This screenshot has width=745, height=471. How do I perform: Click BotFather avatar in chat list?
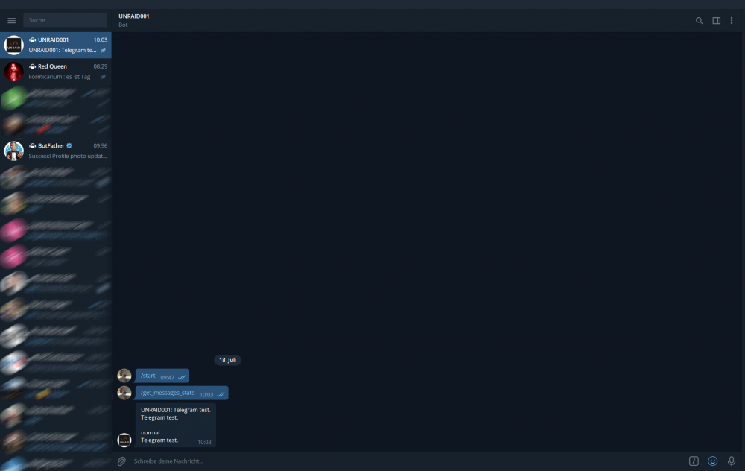tap(13, 151)
